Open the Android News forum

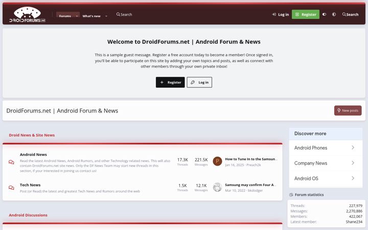point(33,154)
